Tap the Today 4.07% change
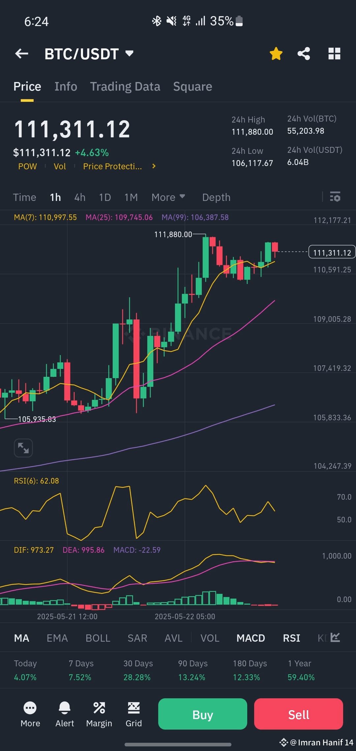 tap(25, 677)
